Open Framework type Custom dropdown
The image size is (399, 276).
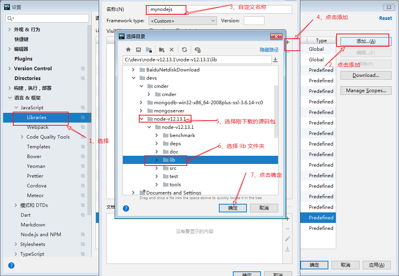(183, 21)
